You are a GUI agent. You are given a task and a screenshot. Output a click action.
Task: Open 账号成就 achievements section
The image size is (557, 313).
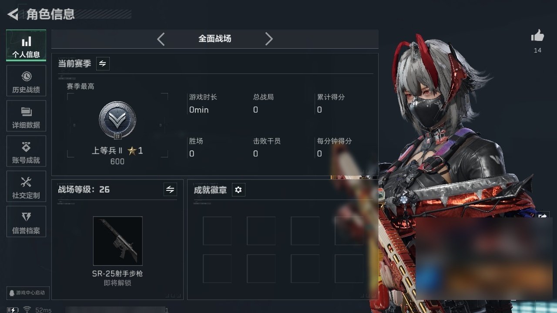tap(26, 151)
